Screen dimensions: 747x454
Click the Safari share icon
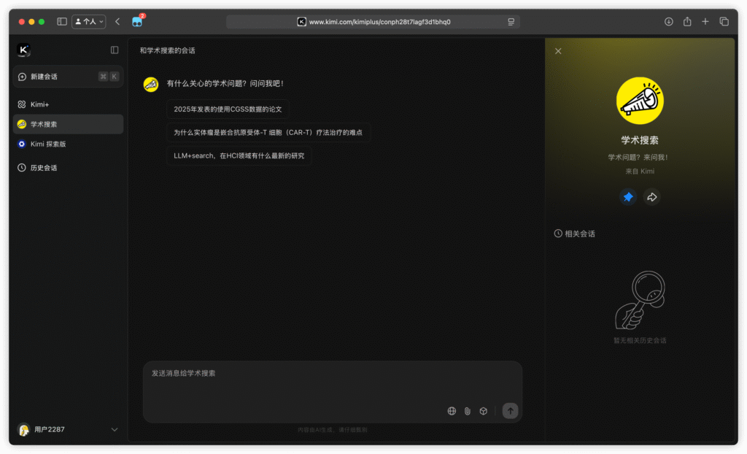click(687, 21)
